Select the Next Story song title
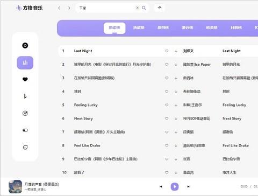Screen dimensions: 258x196 83,118
